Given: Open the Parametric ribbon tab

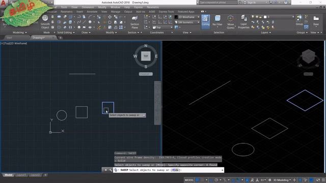Looking at the screenshot, I should [x=67, y=12].
